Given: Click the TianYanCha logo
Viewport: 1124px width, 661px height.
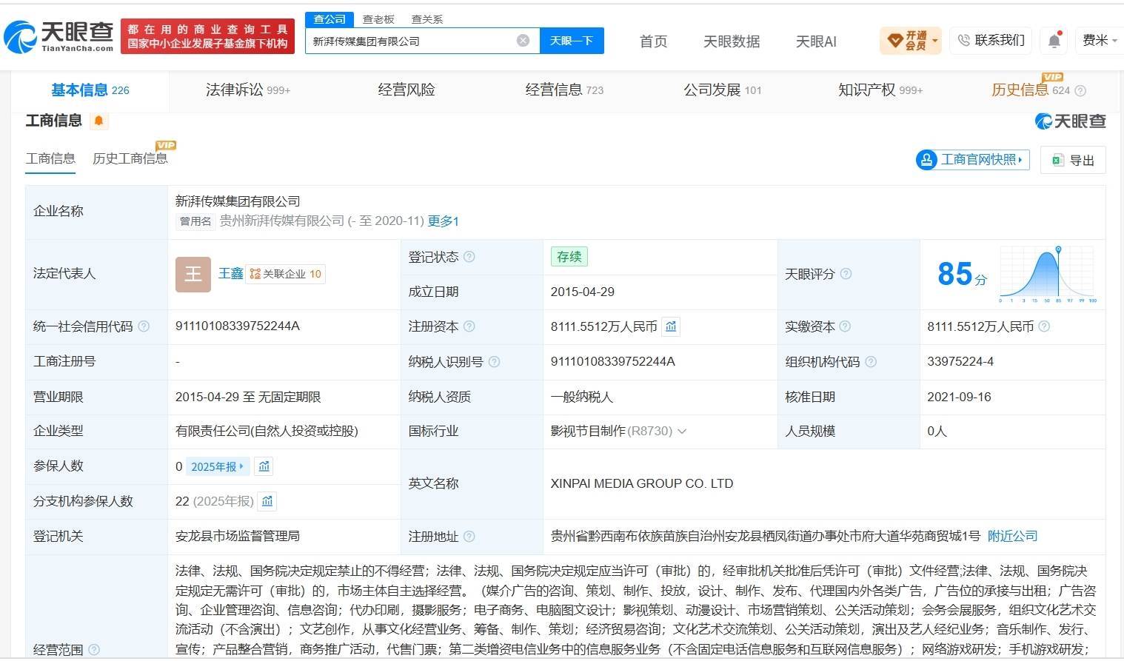Looking at the screenshot, I should point(59,37).
